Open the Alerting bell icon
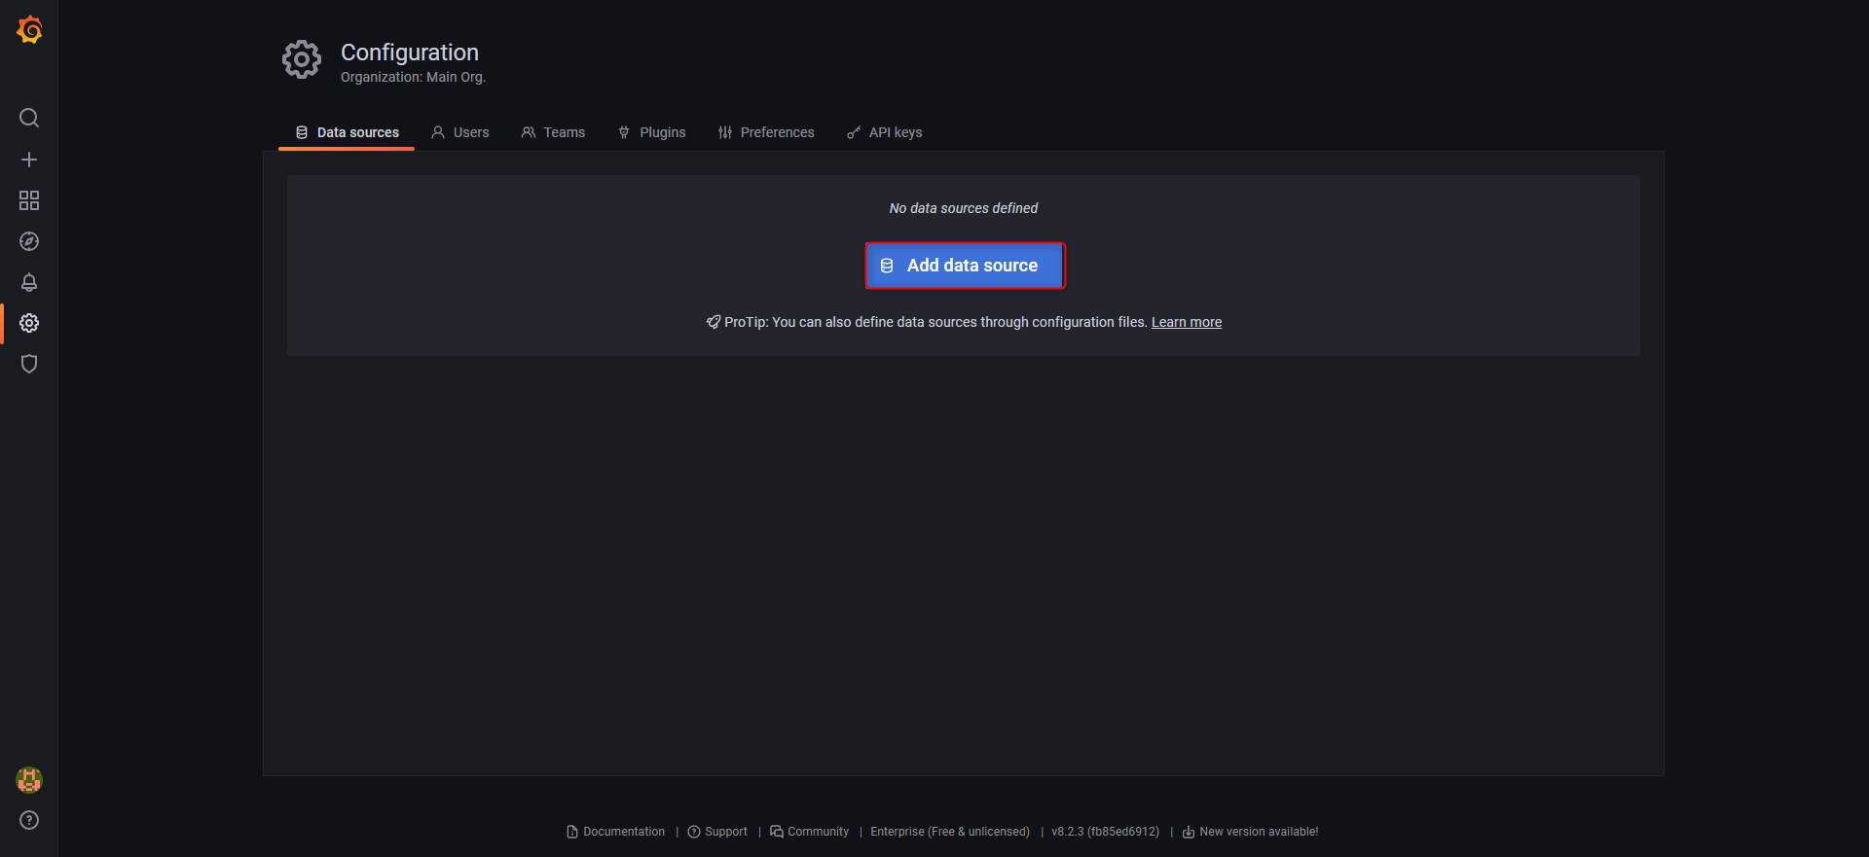 (29, 282)
